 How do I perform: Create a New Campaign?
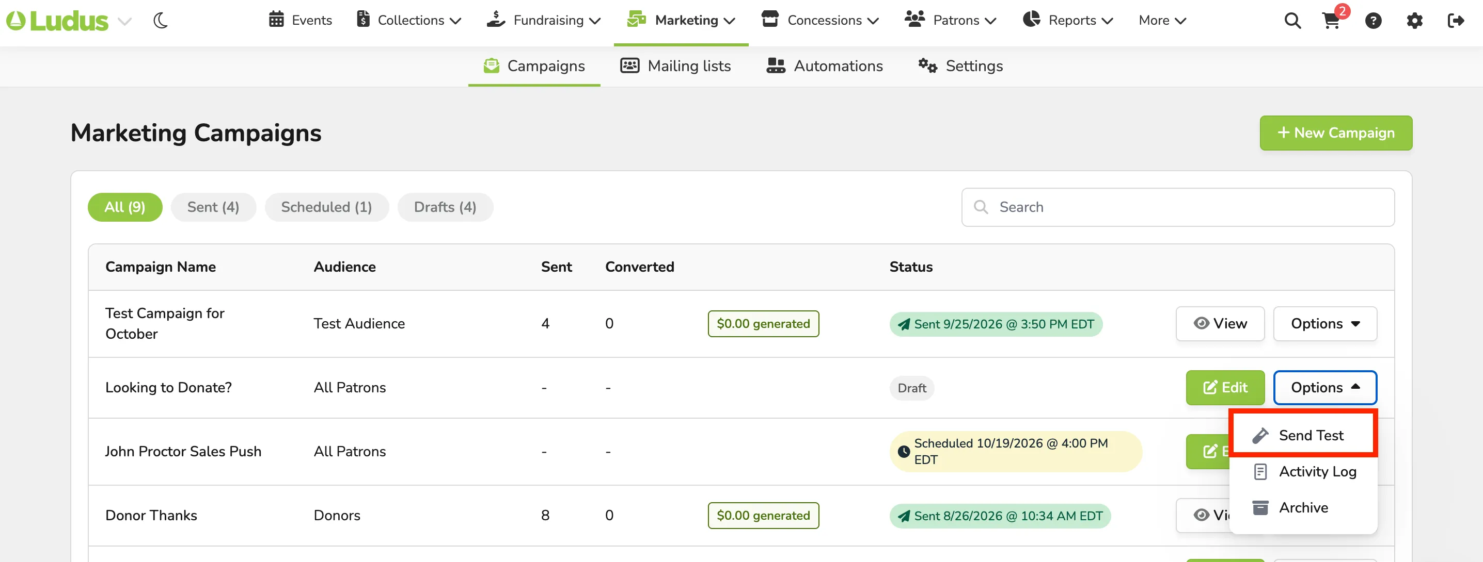pos(1336,133)
